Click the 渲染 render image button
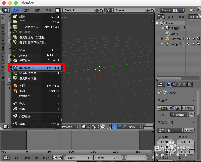This screenshot has width=201, height=162. point(163,108)
